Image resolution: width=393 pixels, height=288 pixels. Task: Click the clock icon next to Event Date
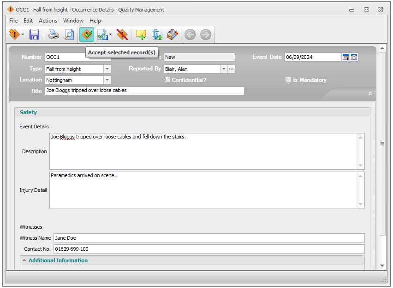click(x=354, y=57)
